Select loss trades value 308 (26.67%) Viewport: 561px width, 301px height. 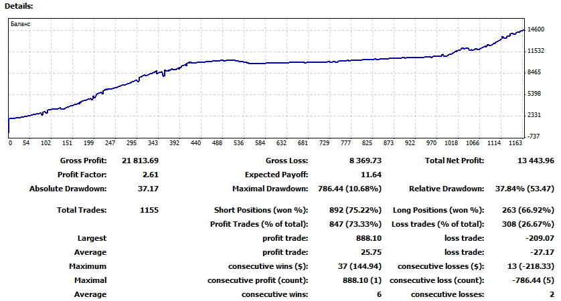tap(528, 224)
